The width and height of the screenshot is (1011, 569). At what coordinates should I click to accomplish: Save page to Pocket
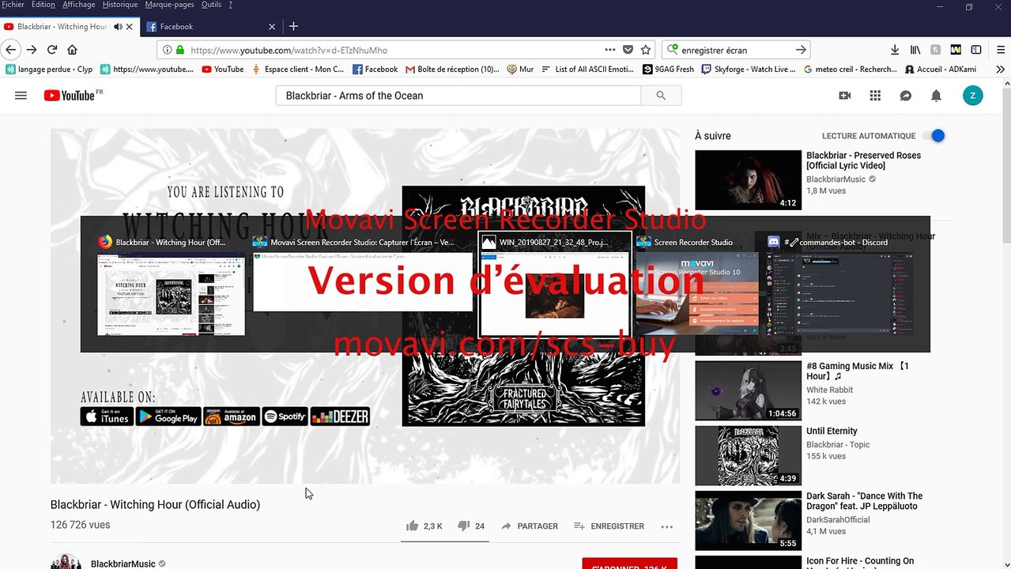coord(628,50)
